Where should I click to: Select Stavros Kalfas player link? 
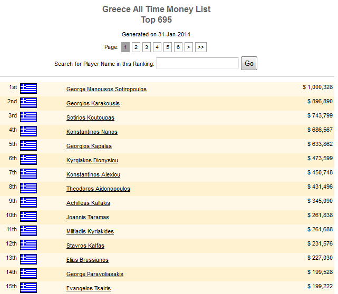pyautogui.click(x=85, y=246)
